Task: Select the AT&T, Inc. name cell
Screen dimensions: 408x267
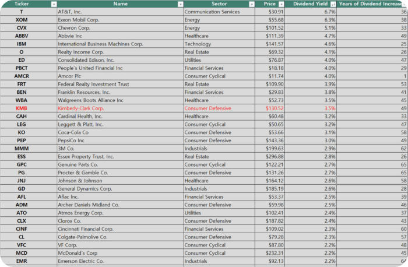Action: coord(120,12)
